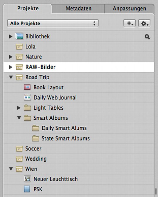Screen dimensions: 158x197
Task: Click the blue PSK album icon
Action: [x=27, y=189]
